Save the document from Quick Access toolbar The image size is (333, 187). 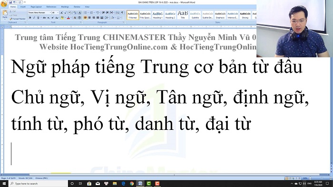tap(10, 2)
